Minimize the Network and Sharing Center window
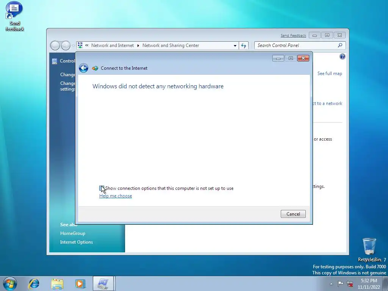This screenshot has width=388, height=291. click(314, 35)
